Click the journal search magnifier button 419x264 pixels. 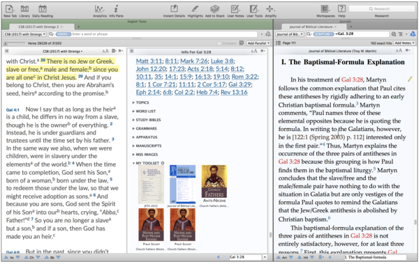click(x=394, y=34)
